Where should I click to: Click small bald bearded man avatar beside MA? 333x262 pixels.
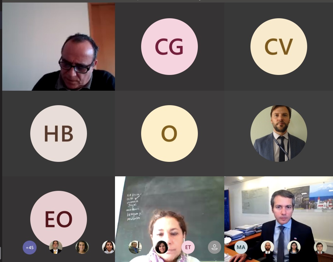point(267,247)
